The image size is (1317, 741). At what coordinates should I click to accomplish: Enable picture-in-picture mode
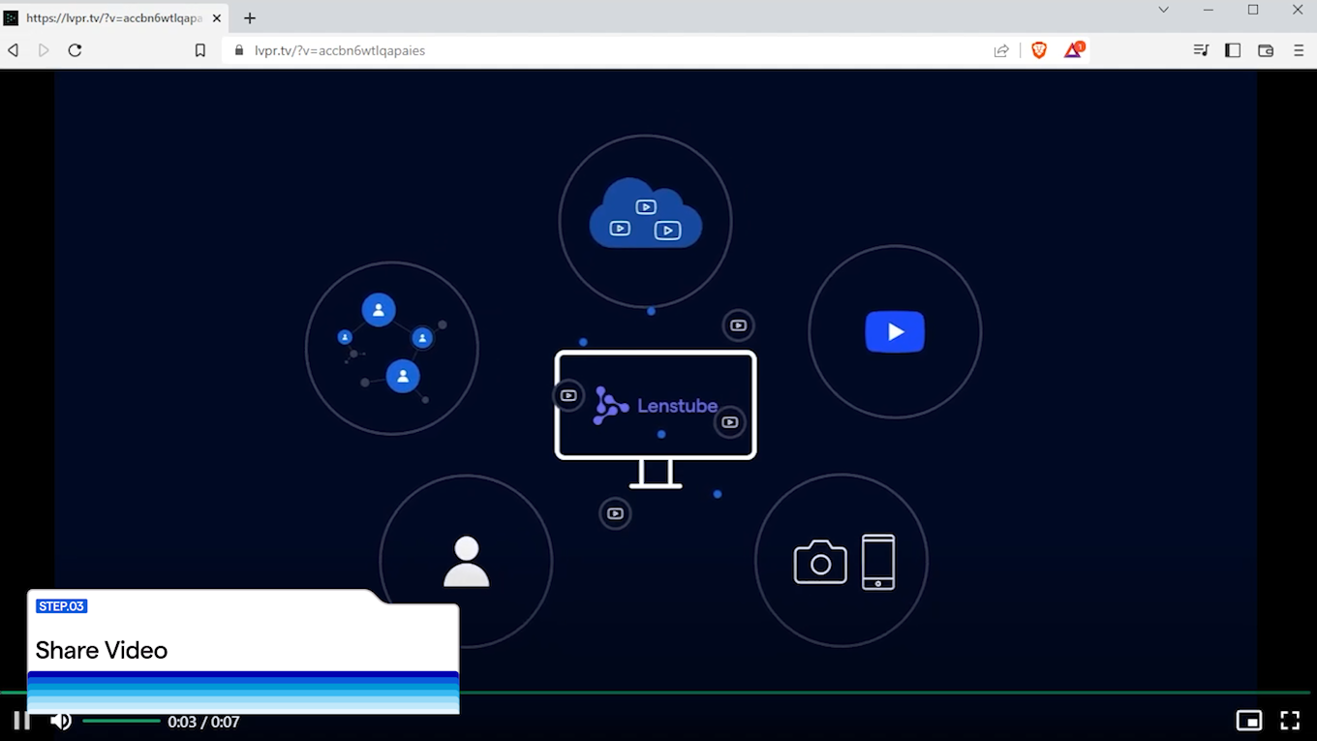pos(1248,721)
